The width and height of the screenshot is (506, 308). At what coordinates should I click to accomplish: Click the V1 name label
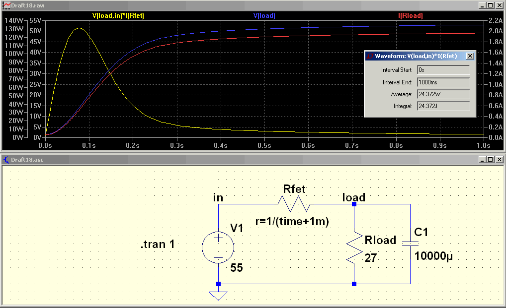pos(237,228)
